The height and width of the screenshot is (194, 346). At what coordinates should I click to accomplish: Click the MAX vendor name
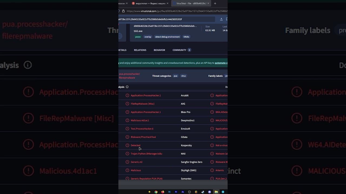[183, 154]
